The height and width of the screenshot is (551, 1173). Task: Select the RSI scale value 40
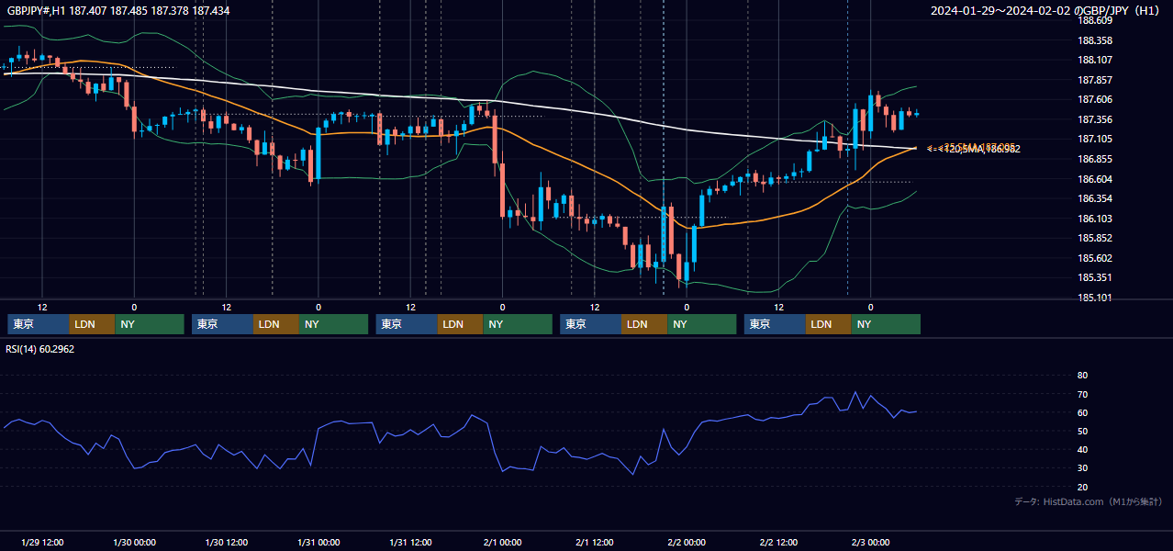point(1082,449)
